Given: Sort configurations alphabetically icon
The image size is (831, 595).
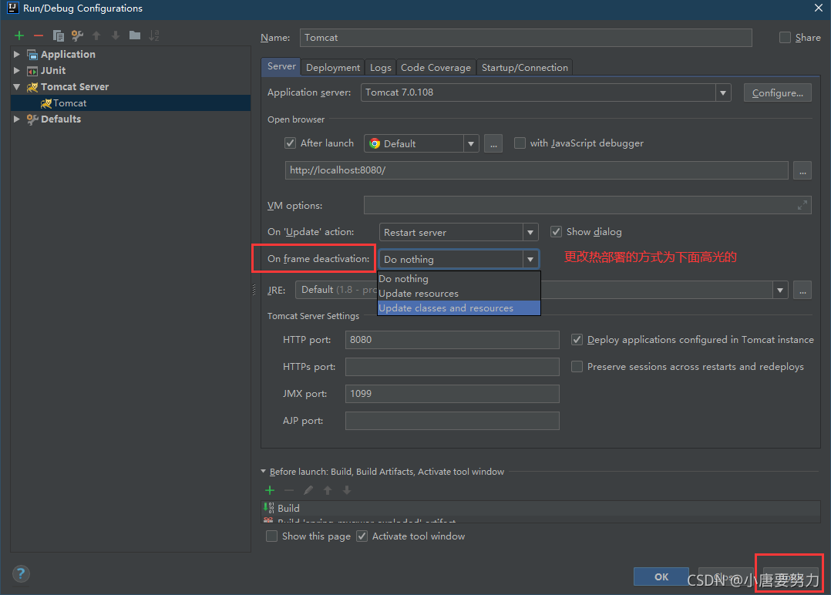Looking at the screenshot, I should (x=153, y=35).
